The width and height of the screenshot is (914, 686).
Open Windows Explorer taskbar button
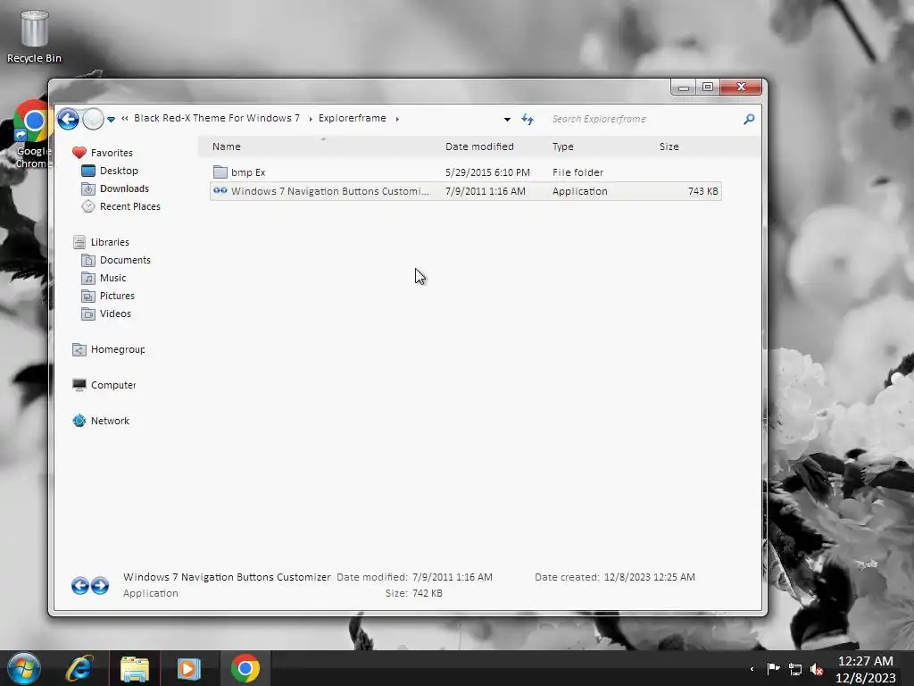[135, 668]
